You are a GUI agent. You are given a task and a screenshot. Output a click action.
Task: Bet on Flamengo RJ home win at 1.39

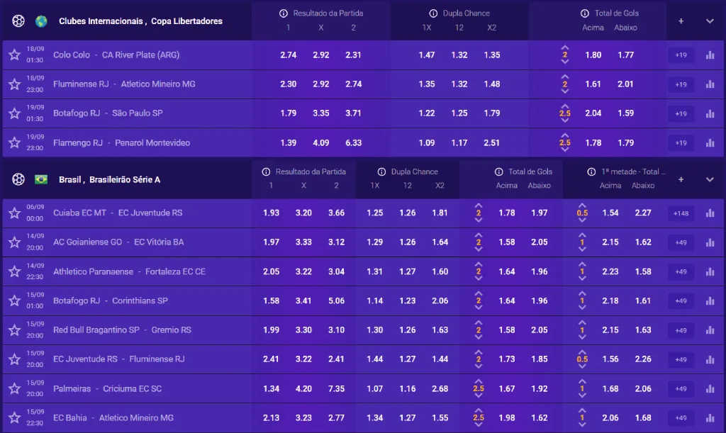(x=289, y=142)
